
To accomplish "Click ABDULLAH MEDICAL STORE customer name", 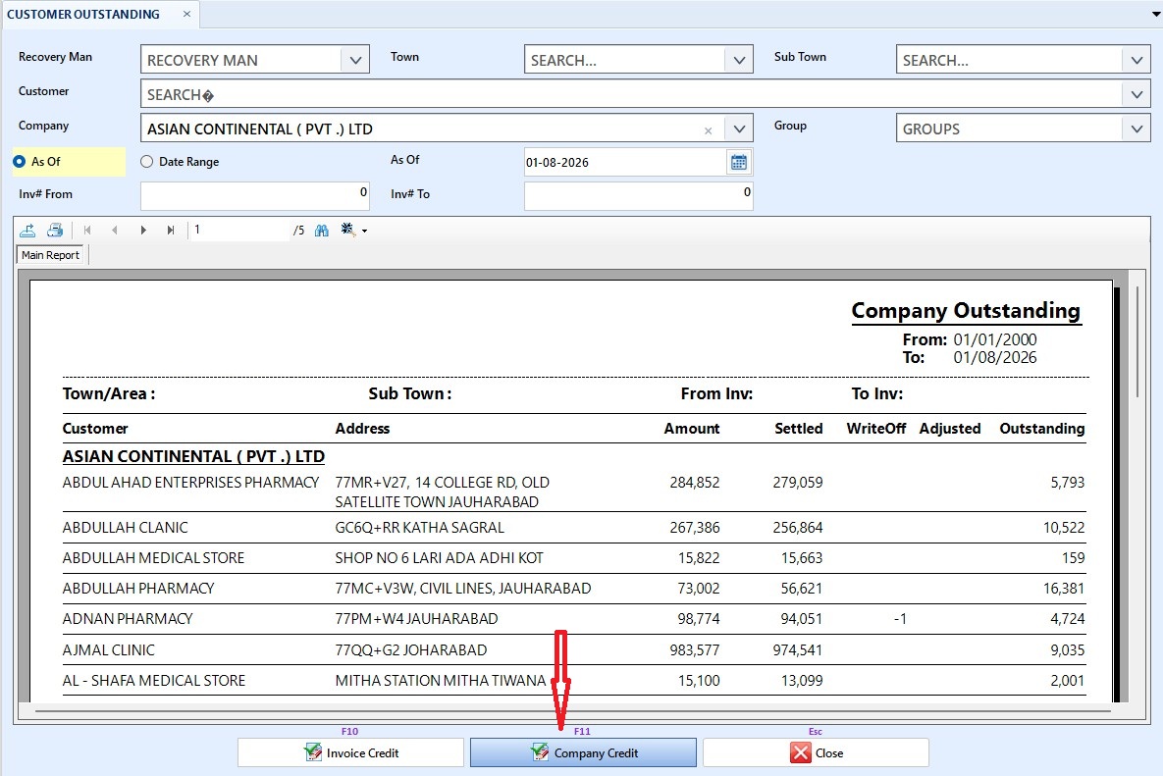I will click(x=153, y=558).
